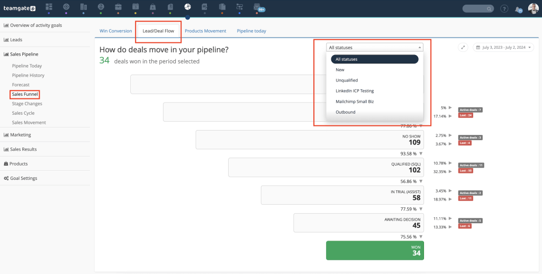The width and height of the screenshot is (542, 274).
Task: Switch to the Products Movement tab
Action: point(205,31)
